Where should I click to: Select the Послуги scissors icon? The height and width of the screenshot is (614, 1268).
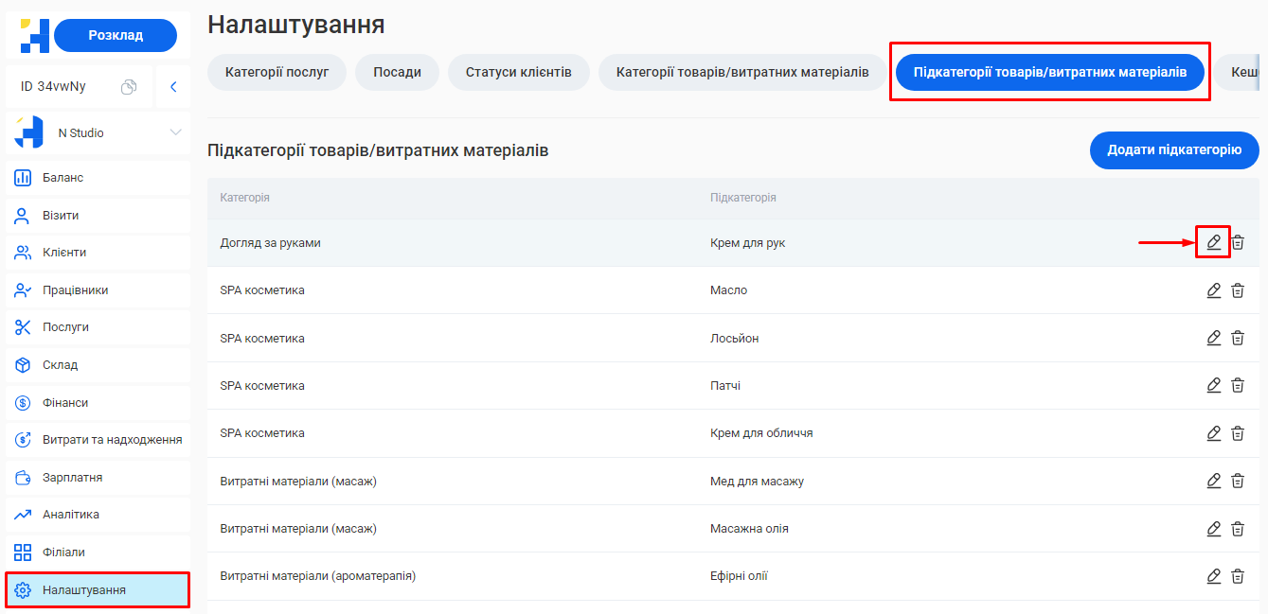(x=21, y=326)
